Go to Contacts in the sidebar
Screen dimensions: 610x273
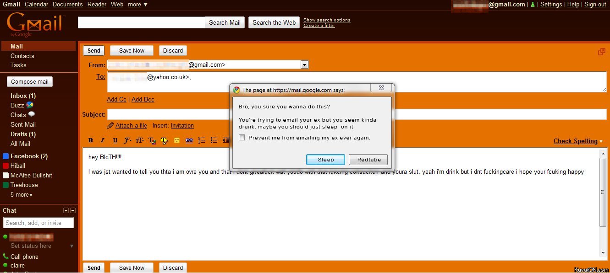pos(22,56)
